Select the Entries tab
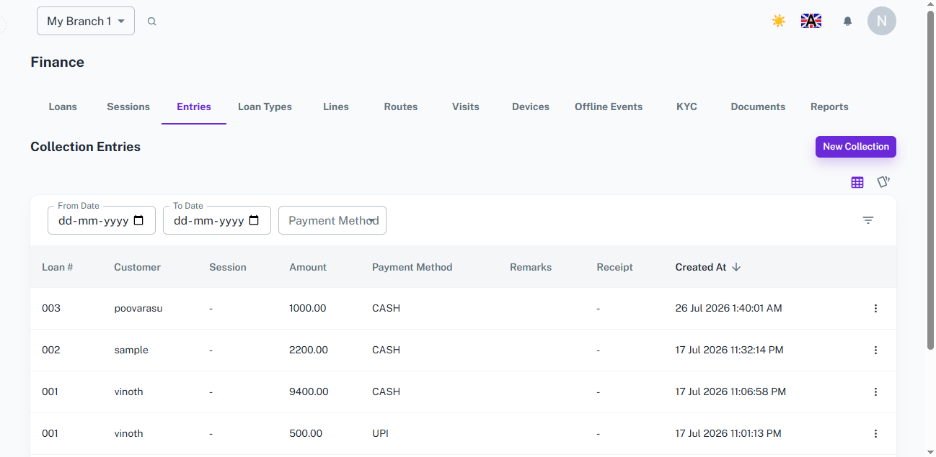 pos(194,107)
